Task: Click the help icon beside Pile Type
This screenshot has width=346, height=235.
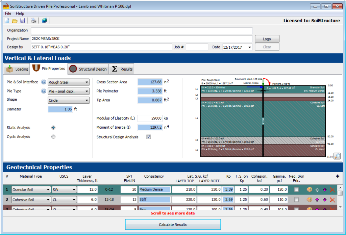Action: tap(44, 91)
